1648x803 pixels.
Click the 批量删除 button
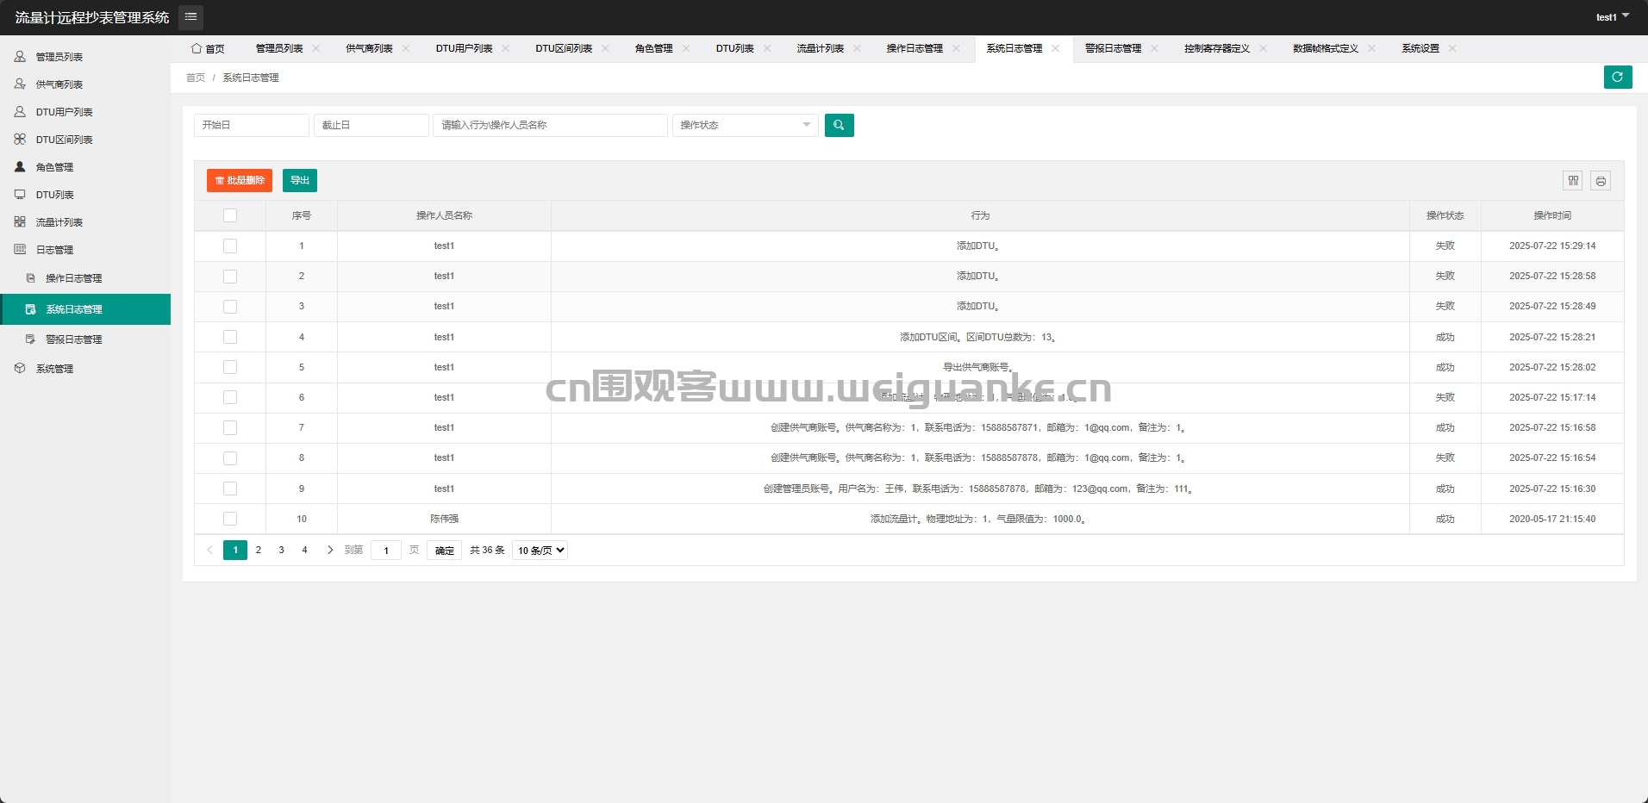tap(240, 180)
